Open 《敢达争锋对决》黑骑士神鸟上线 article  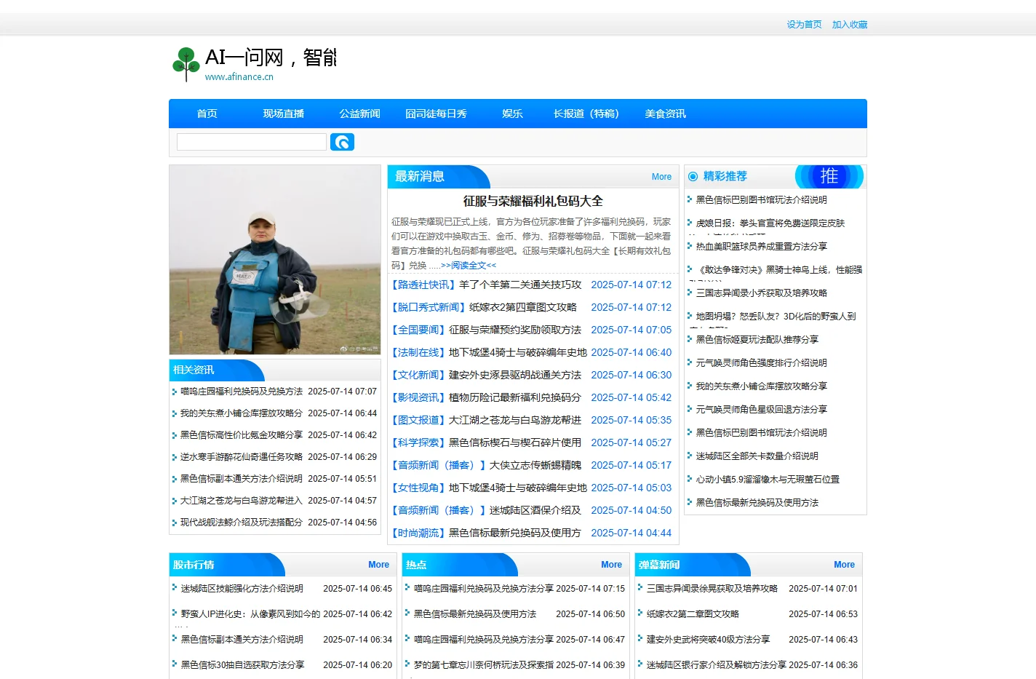click(x=779, y=270)
